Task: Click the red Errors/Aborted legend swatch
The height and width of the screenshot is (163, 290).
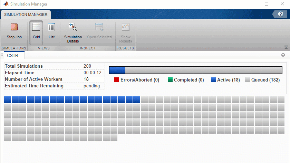Action: pyautogui.click(x=117, y=80)
